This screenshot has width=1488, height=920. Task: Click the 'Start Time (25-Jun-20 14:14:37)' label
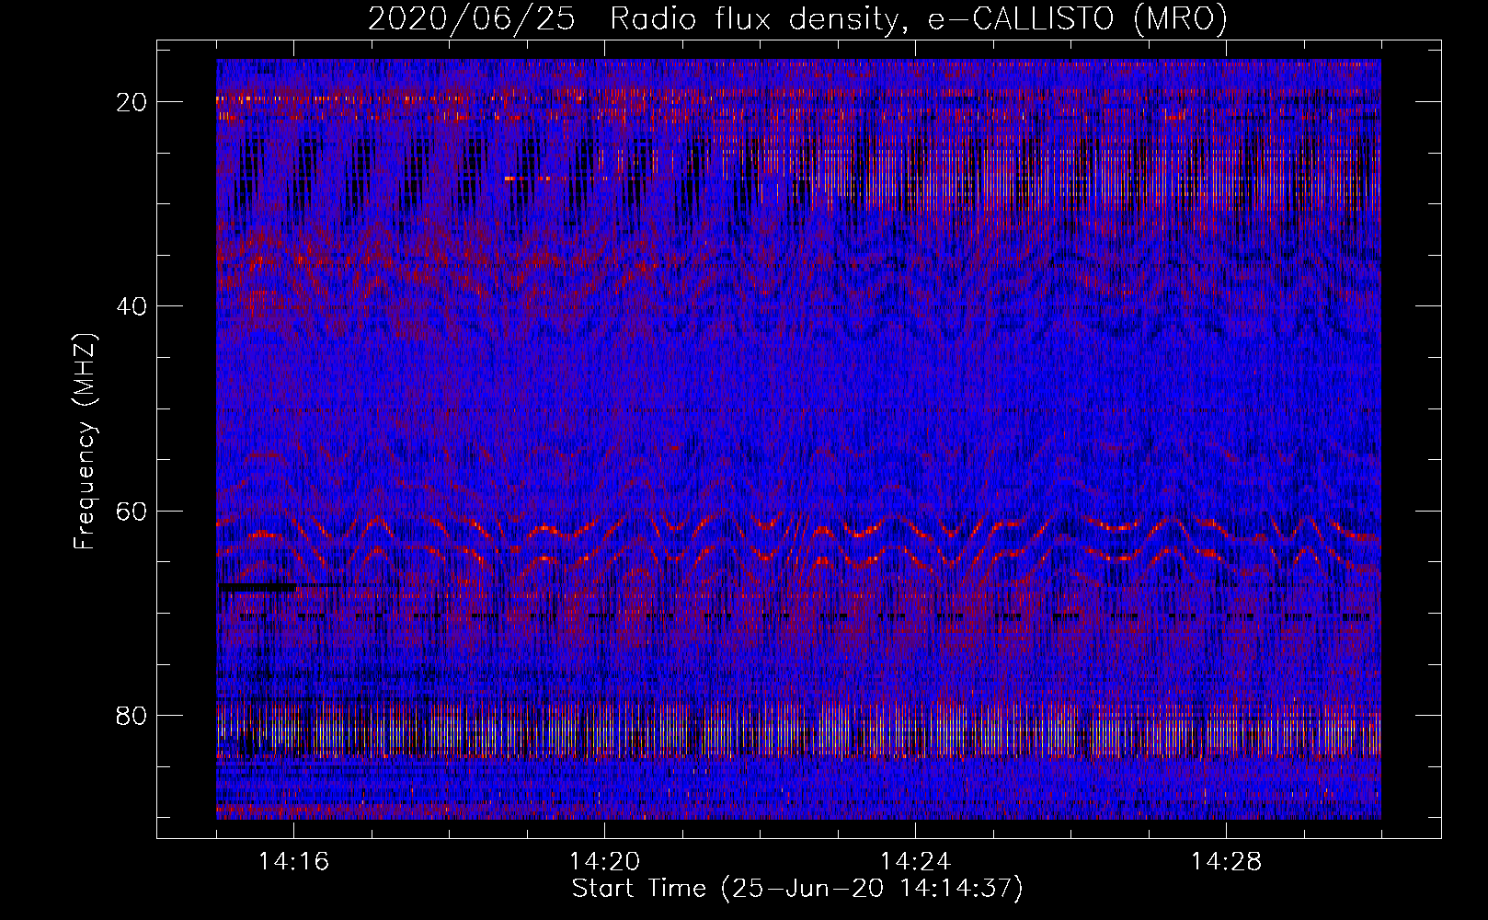[x=797, y=889]
